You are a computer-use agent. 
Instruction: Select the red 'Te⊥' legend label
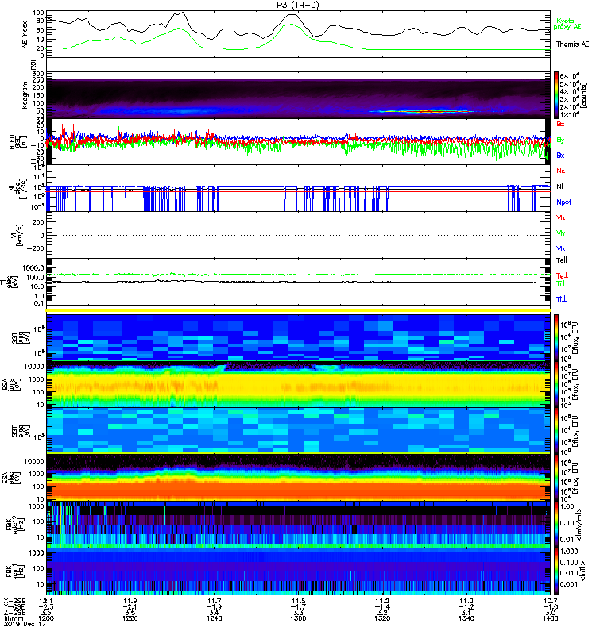[562, 275]
